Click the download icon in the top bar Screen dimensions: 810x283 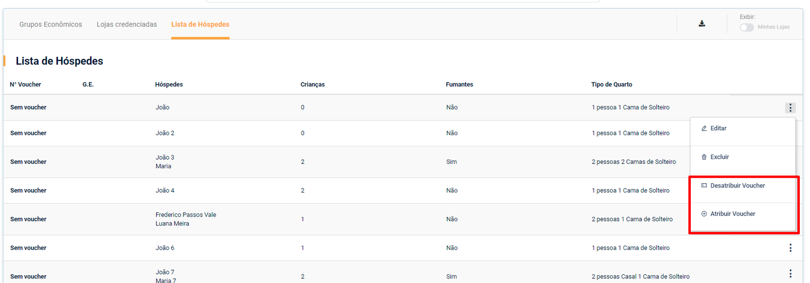702,24
